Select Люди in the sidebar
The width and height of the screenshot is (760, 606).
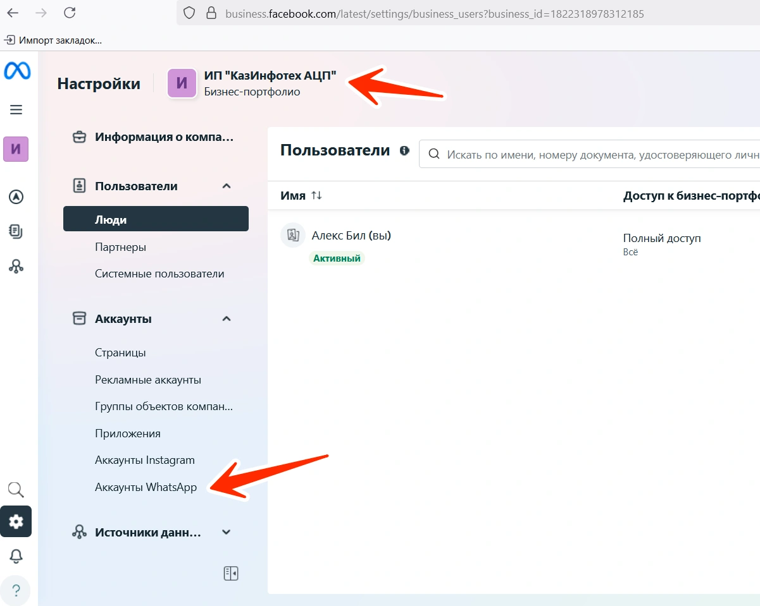(x=156, y=219)
